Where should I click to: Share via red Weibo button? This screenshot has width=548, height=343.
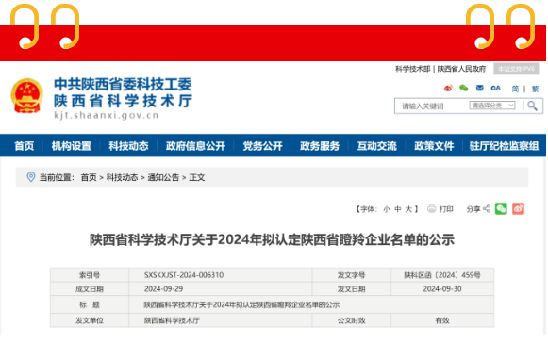[518, 209]
